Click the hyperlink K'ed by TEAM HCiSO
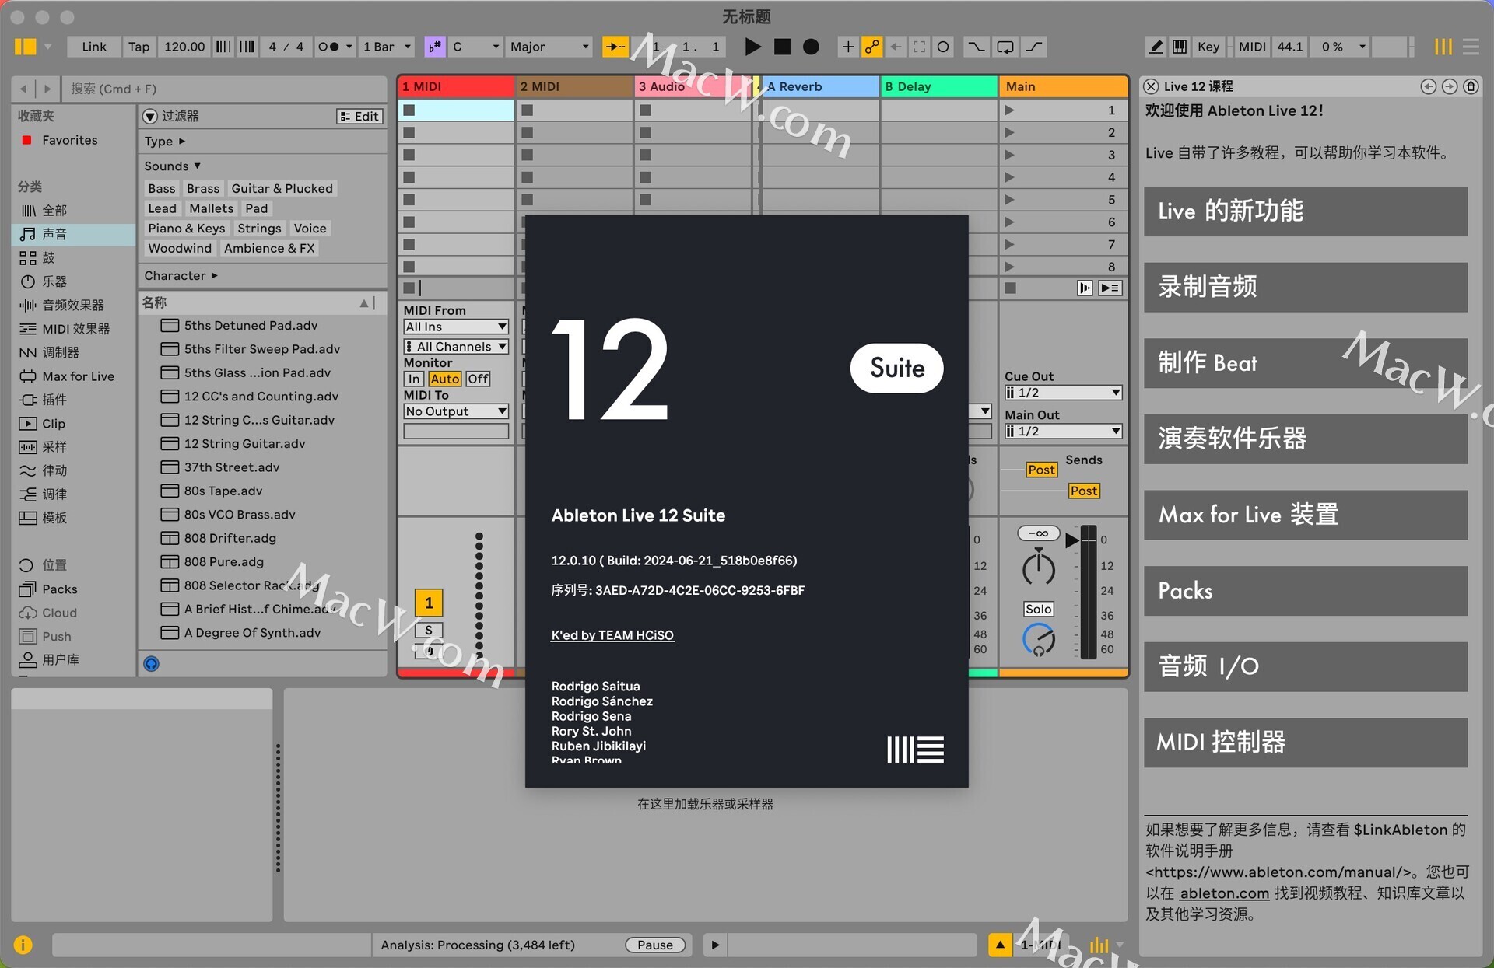 click(612, 635)
